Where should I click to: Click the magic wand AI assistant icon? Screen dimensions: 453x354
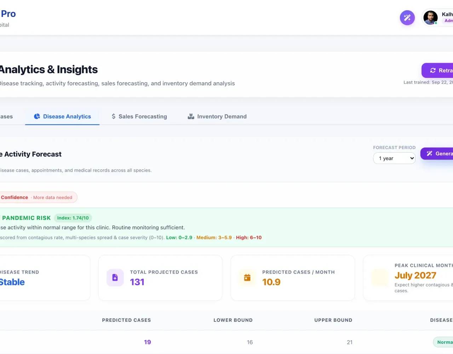(x=407, y=18)
